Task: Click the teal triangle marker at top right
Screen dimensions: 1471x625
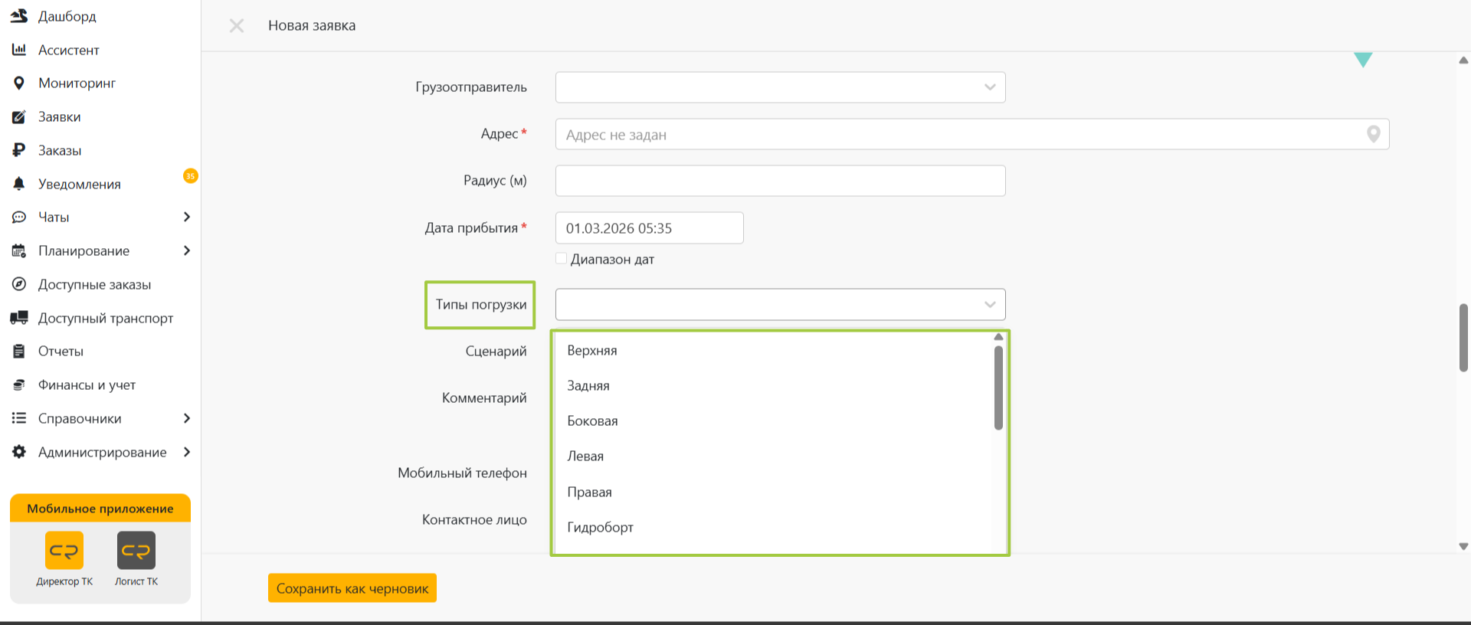Action: pos(1363,60)
